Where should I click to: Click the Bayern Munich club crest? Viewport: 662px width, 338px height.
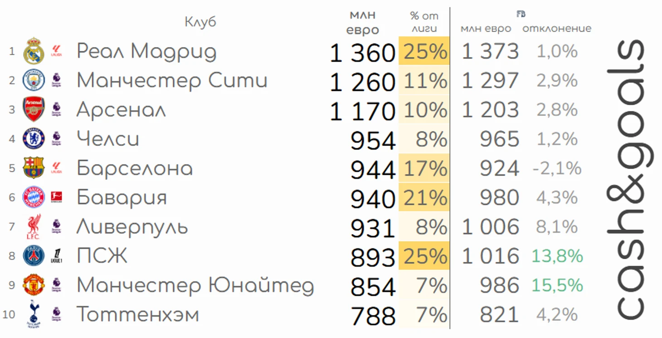pos(34,197)
